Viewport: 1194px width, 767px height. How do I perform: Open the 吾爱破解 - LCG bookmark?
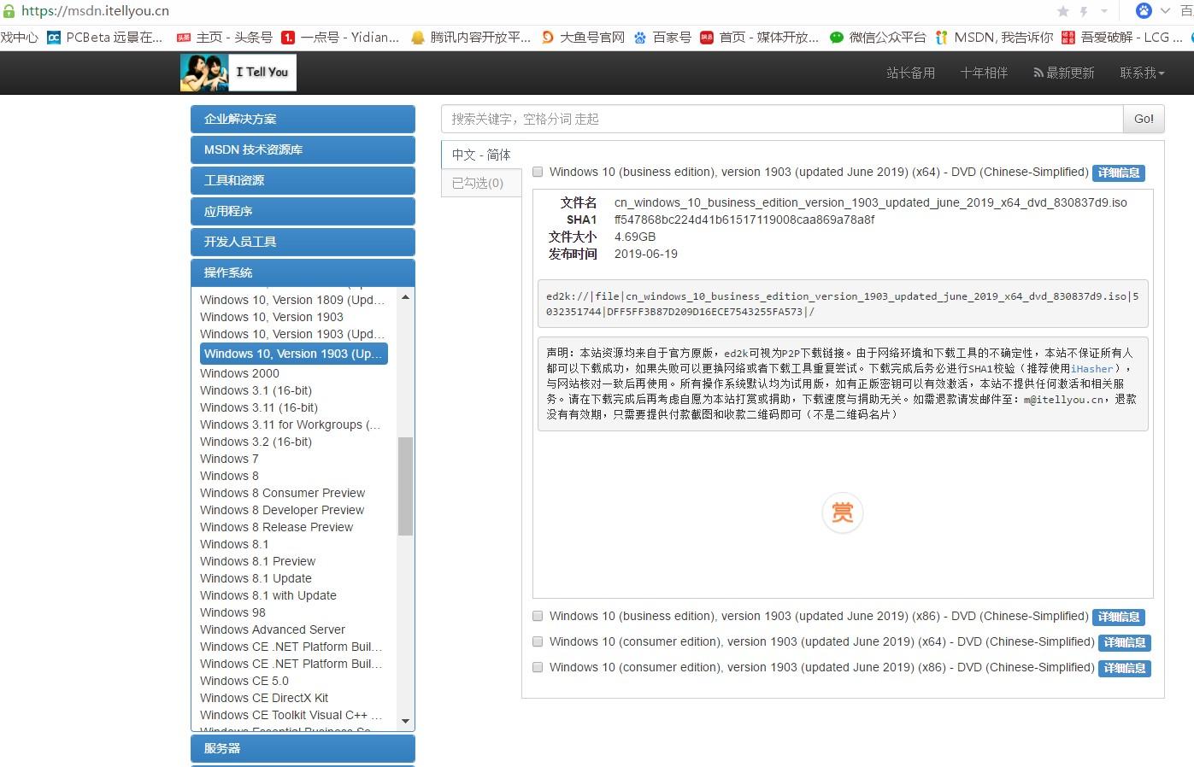coord(1122,38)
